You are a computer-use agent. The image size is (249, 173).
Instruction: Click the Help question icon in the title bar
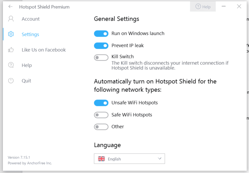198,6
